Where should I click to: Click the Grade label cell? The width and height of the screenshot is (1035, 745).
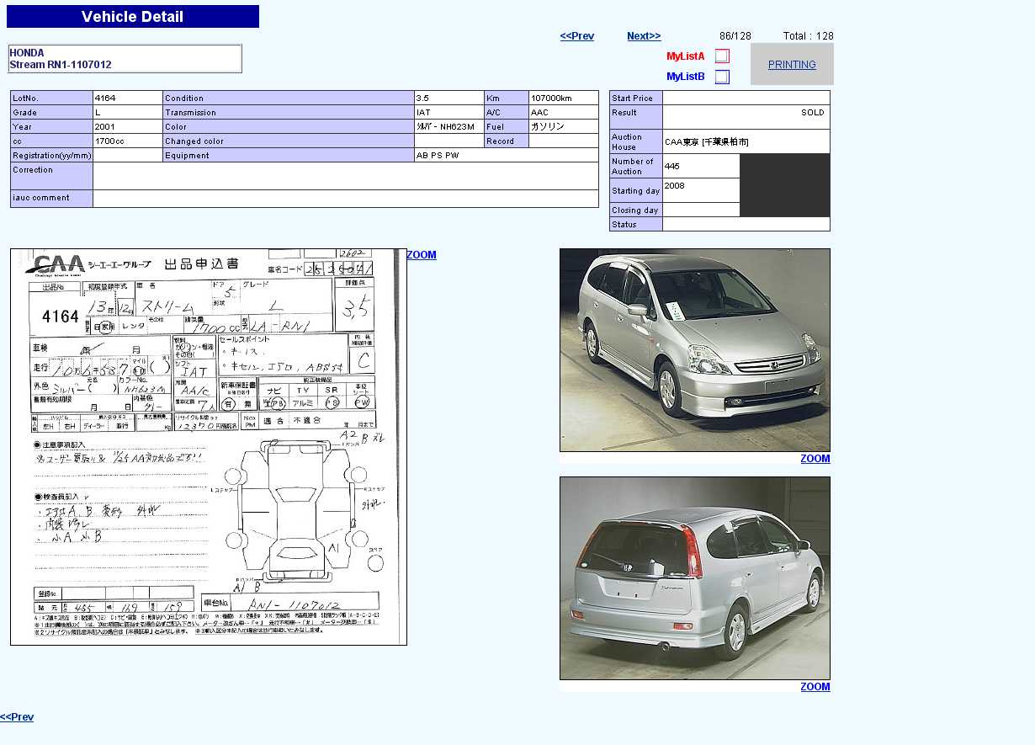pos(51,113)
